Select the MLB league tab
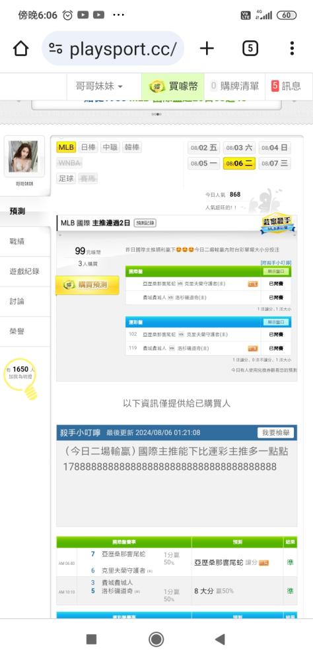313x660 pixels. coord(66,147)
